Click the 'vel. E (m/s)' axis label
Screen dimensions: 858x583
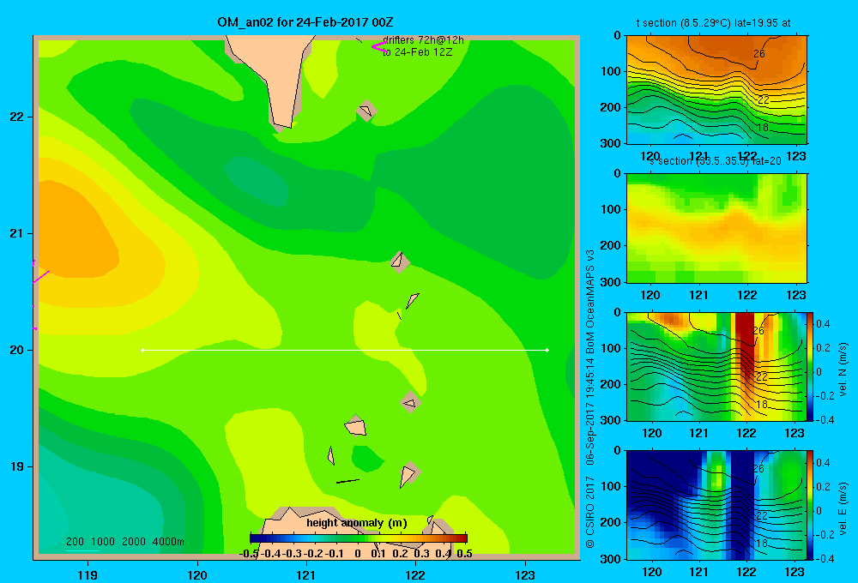tap(843, 508)
